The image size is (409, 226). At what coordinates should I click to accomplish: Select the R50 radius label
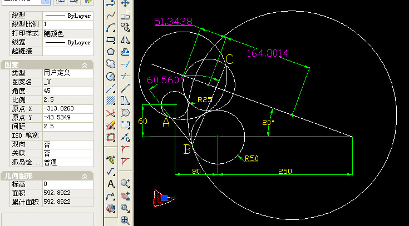pos(252,158)
